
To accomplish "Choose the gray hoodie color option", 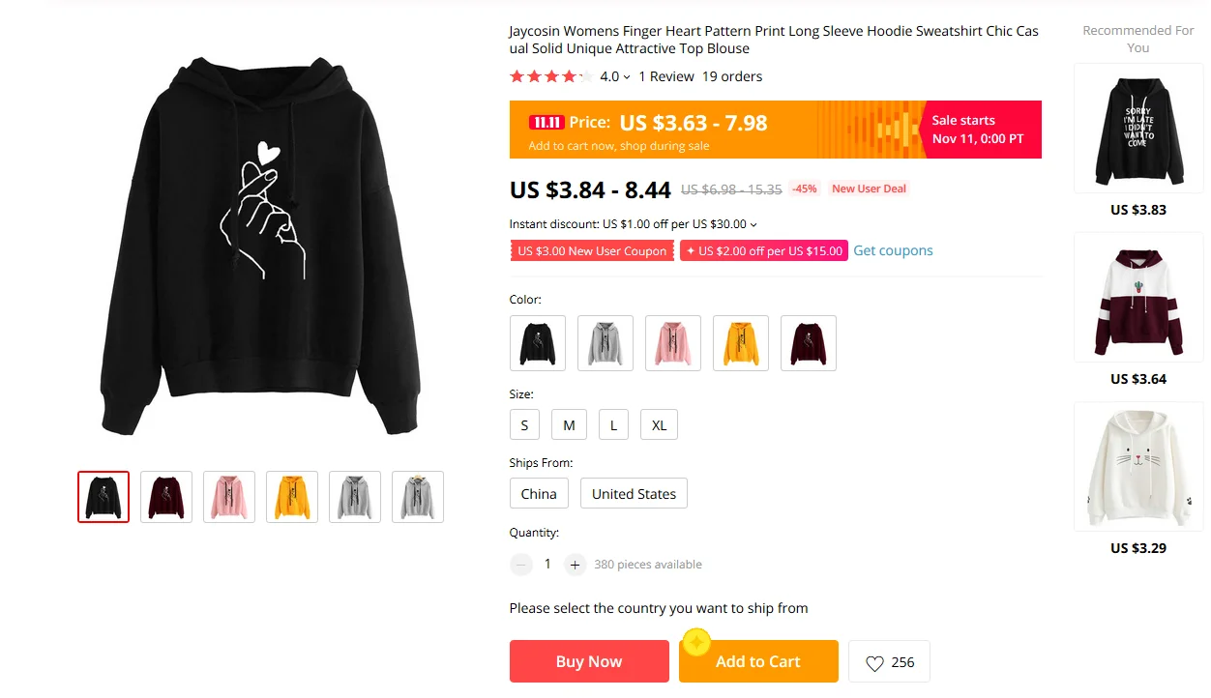I will click(605, 343).
